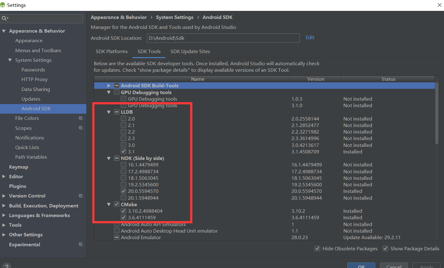Uncheck CMake 3.6.4111459

tap(124, 217)
